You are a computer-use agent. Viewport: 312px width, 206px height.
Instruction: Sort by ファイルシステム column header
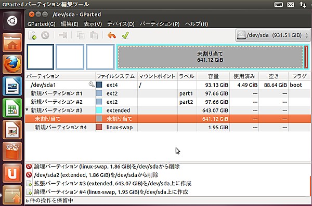(x=116, y=76)
